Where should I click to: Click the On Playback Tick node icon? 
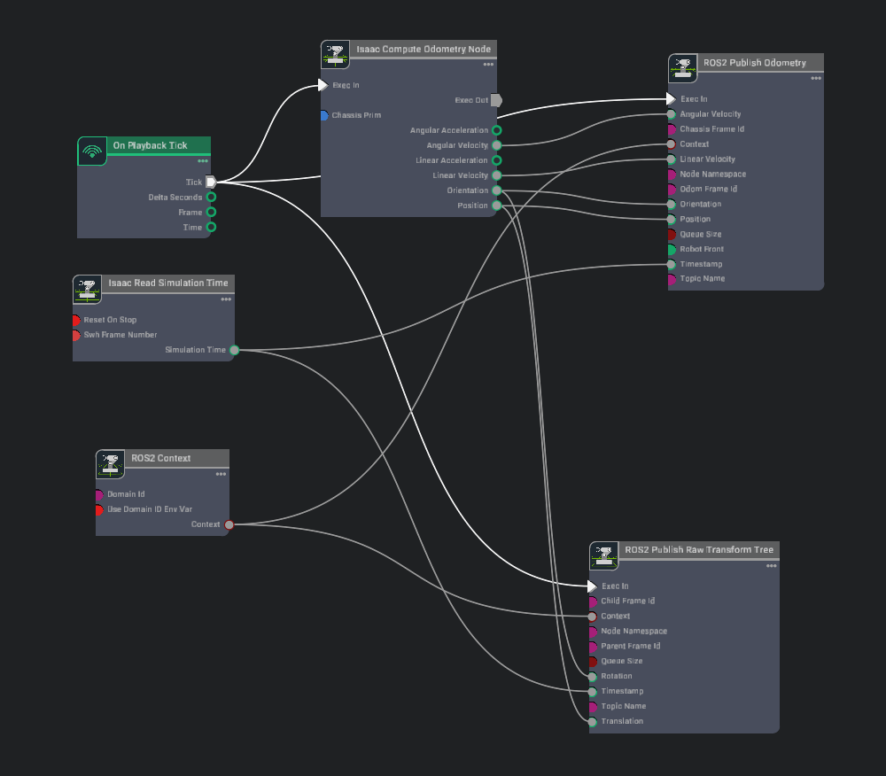pos(92,151)
